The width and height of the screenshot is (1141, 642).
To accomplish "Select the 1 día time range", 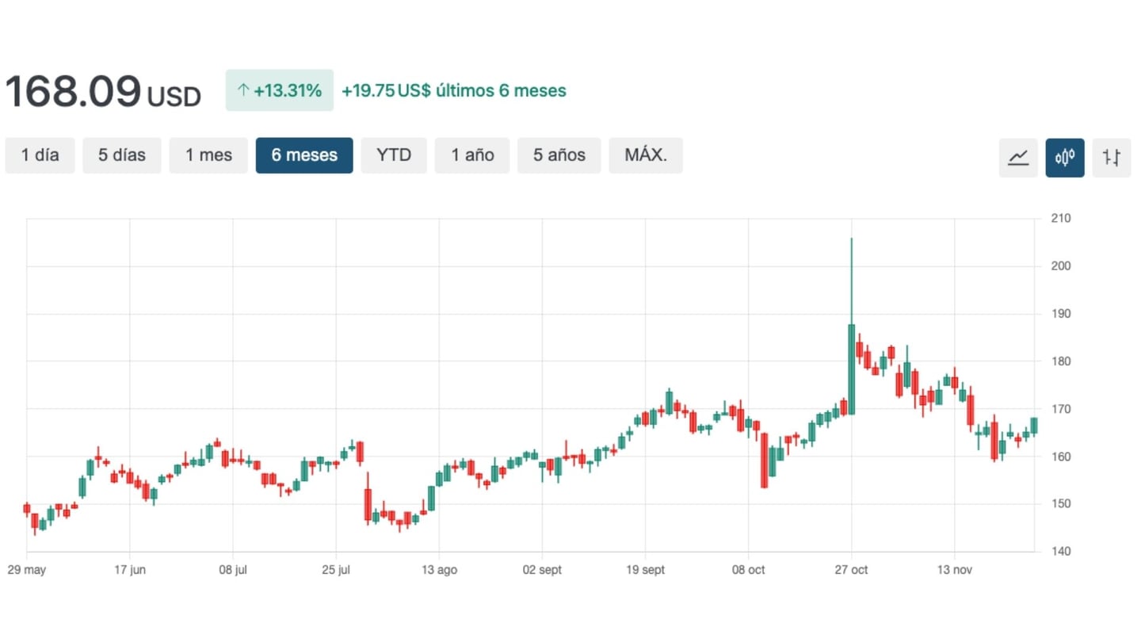I will (40, 155).
